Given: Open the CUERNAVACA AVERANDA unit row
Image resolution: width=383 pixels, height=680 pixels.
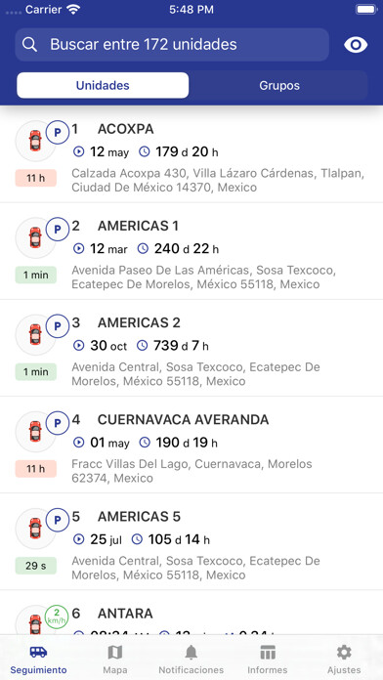Looking at the screenshot, I should click(191, 445).
